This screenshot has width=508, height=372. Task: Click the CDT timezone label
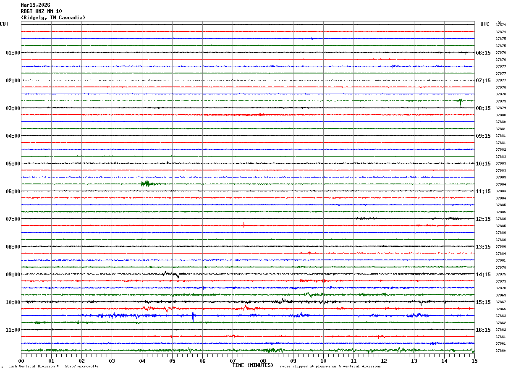[4, 24]
